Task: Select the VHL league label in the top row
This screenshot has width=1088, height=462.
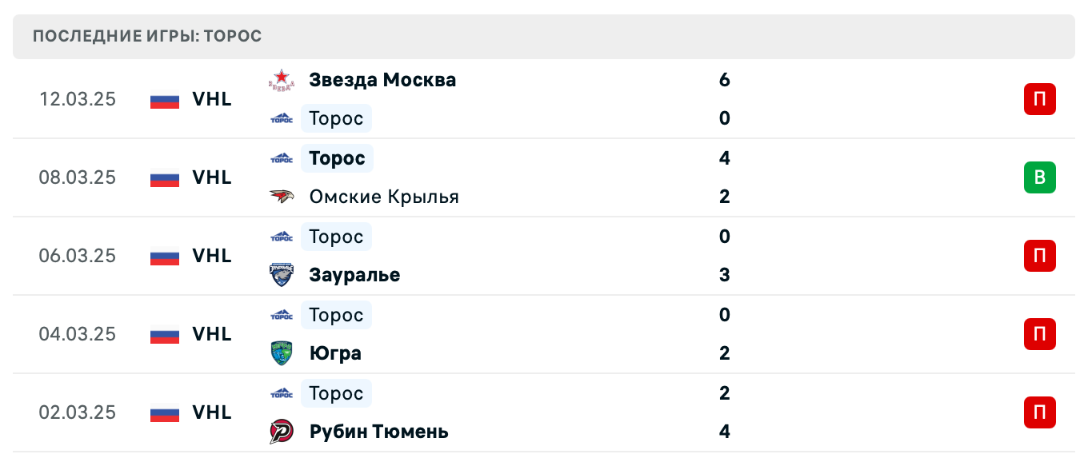Action: click(x=211, y=99)
